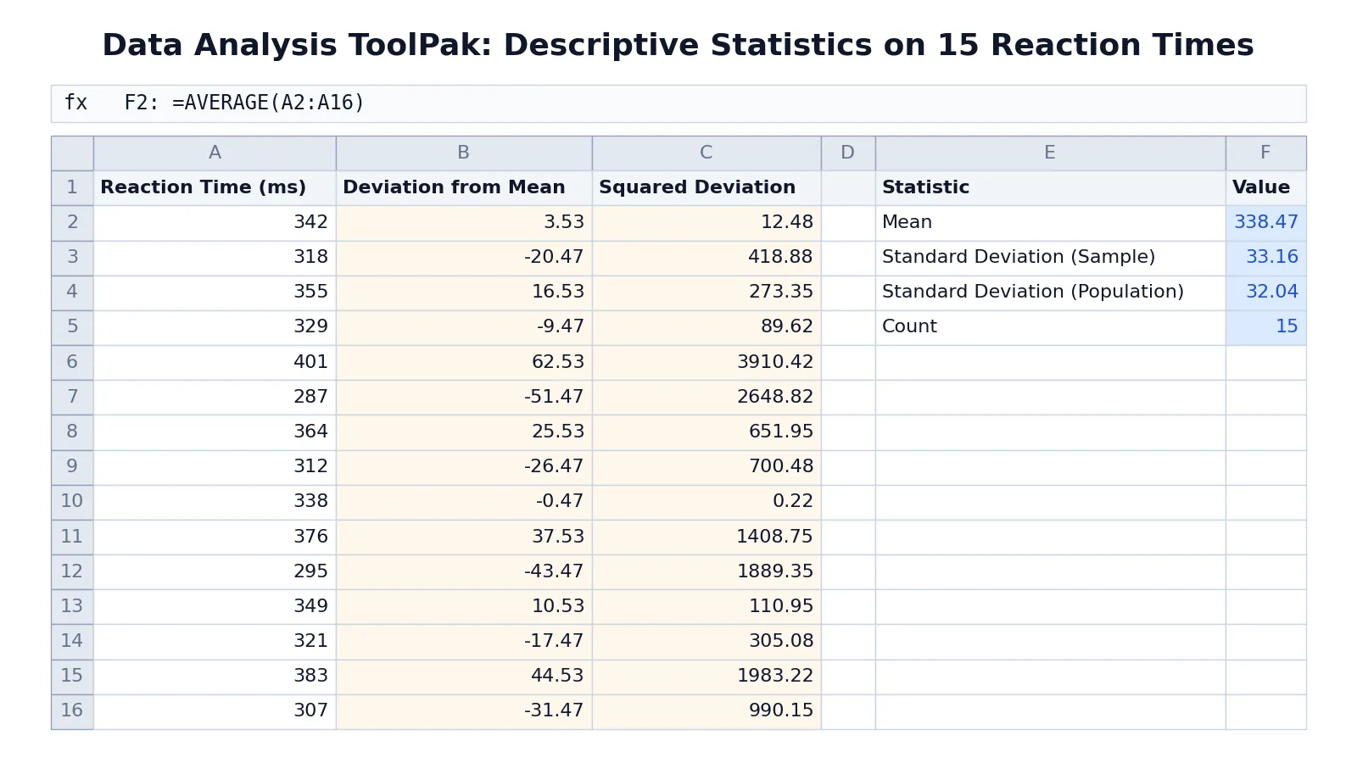Select deviation cell -0.47
This screenshot has width=1357, height=763.
[464, 502]
